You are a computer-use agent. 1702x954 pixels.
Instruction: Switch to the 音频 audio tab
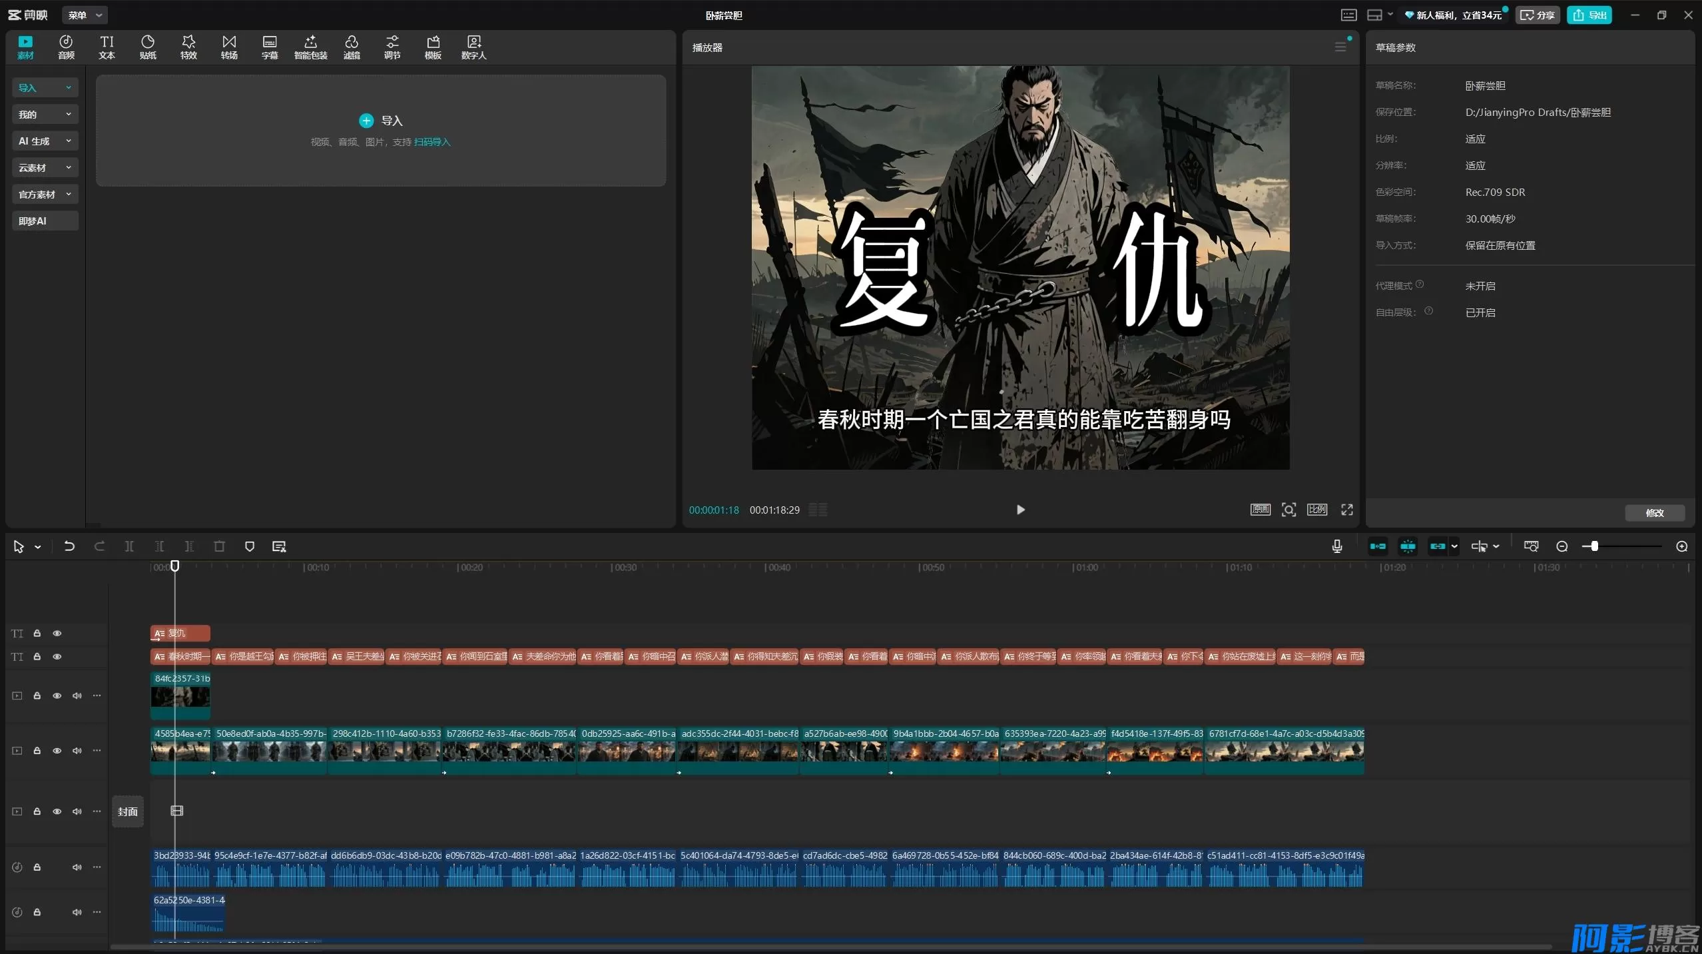tap(66, 47)
